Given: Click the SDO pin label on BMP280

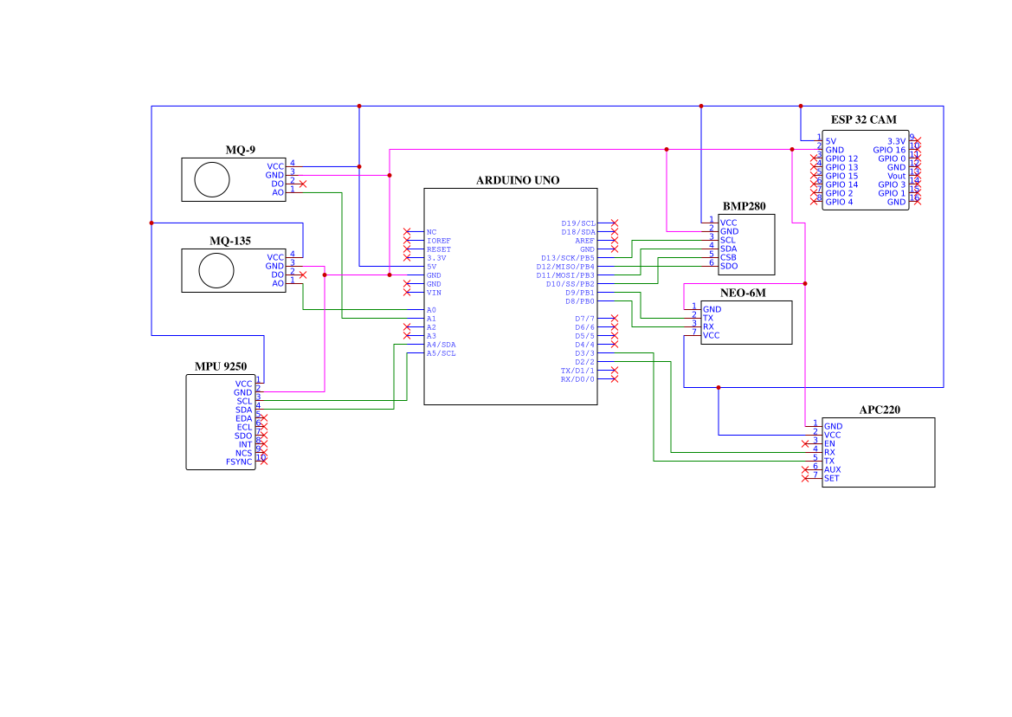Looking at the screenshot, I should [x=729, y=266].
